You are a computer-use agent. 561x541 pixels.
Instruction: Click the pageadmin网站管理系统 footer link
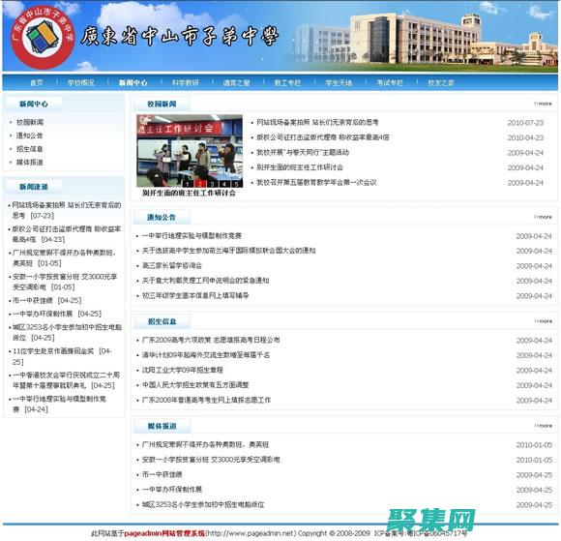[164, 533]
